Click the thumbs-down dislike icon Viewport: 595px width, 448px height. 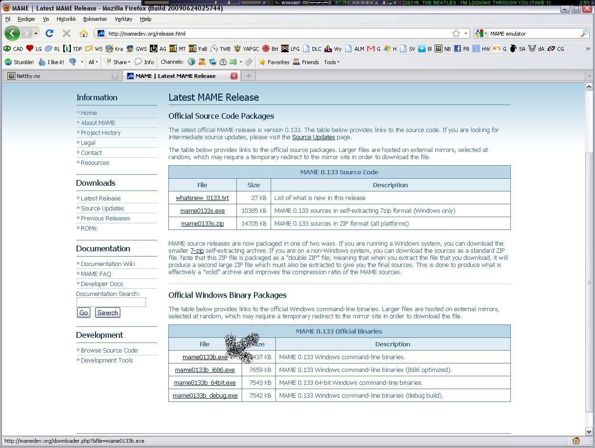[73, 62]
